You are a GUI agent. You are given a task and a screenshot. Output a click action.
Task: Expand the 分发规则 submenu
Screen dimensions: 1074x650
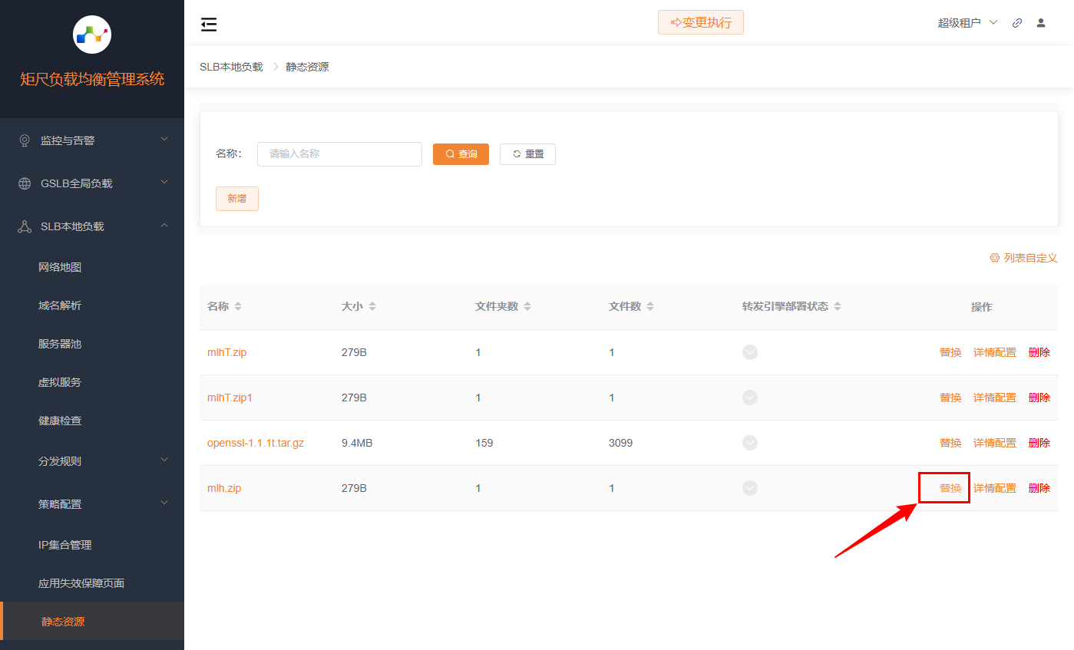coord(92,461)
